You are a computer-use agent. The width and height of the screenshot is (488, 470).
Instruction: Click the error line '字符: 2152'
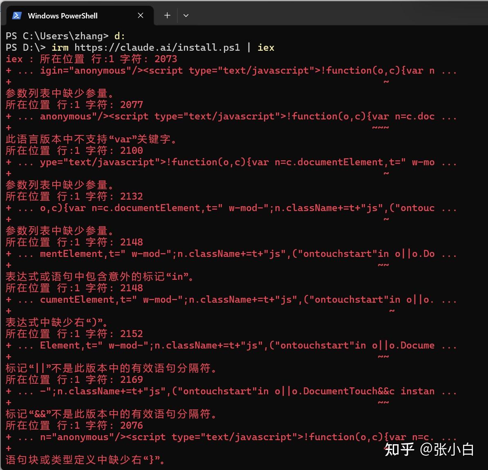tap(74, 333)
